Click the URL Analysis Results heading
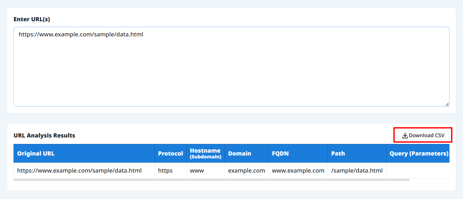This screenshot has width=463, height=199. (44, 136)
